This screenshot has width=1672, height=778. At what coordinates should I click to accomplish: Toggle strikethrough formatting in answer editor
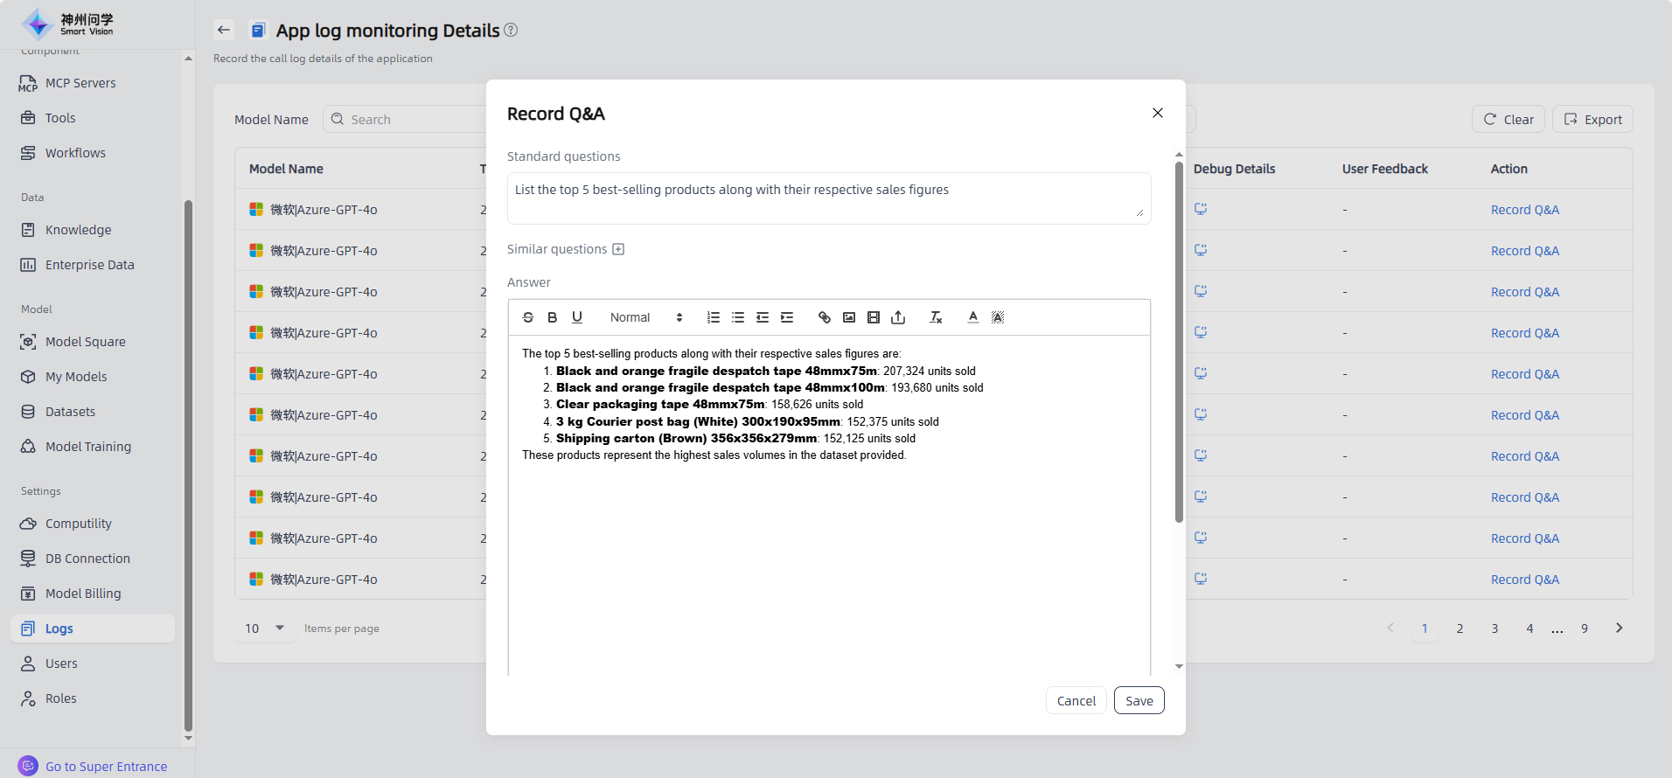[528, 317]
